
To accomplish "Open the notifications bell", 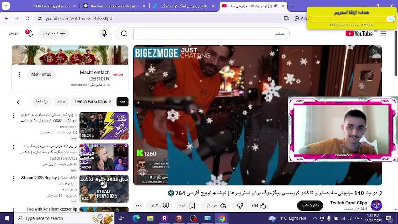I will [30, 33].
